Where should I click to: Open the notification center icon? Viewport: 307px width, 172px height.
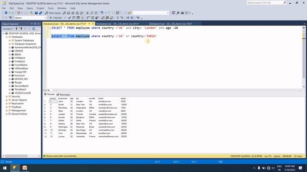[x=300, y=168]
